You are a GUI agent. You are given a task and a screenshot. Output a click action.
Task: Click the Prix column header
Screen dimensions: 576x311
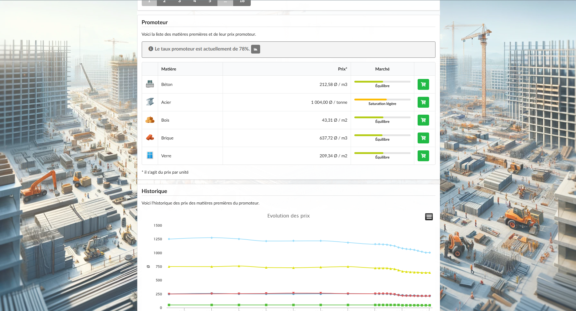pyautogui.click(x=342, y=69)
